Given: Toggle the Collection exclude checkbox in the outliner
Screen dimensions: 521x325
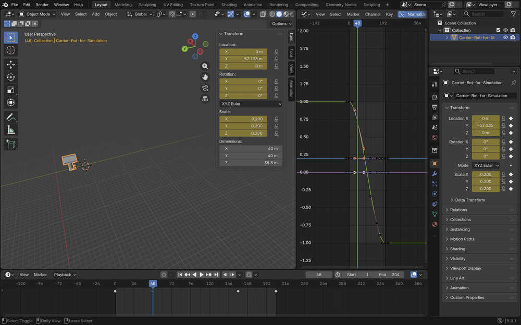Looking at the screenshot, I should (498, 30).
